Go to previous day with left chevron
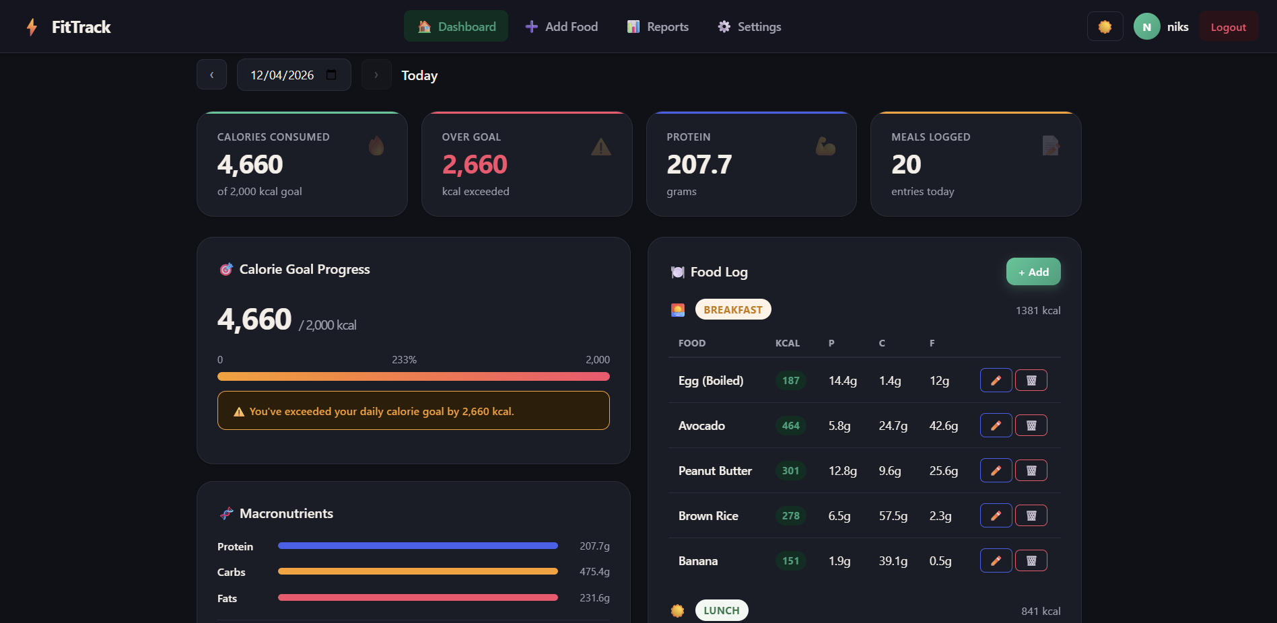This screenshot has width=1277, height=623. pyautogui.click(x=211, y=75)
